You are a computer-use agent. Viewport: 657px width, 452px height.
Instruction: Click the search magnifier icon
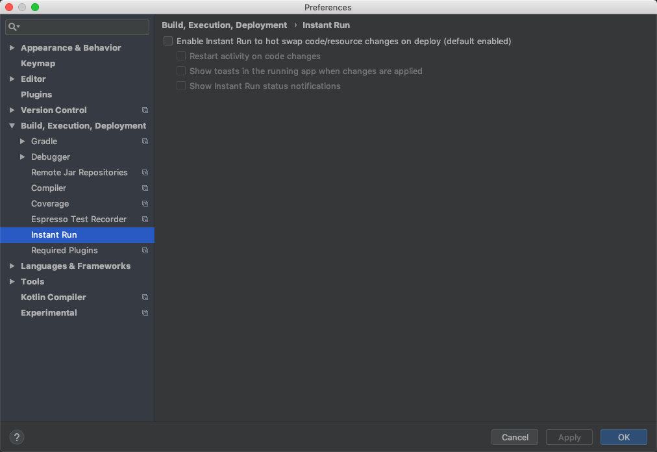pyautogui.click(x=12, y=27)
